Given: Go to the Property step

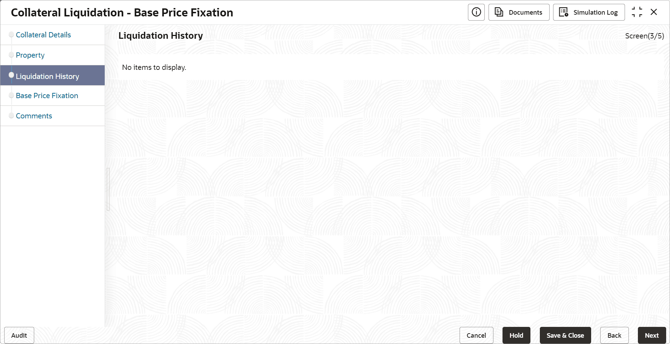Looking at the screenshot, I should (30, 55).
